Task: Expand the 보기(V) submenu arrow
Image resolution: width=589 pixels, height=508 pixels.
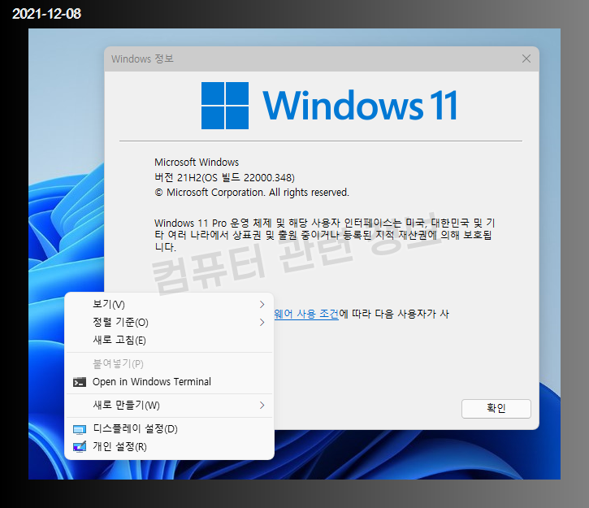Action: (x=262, y=304)
